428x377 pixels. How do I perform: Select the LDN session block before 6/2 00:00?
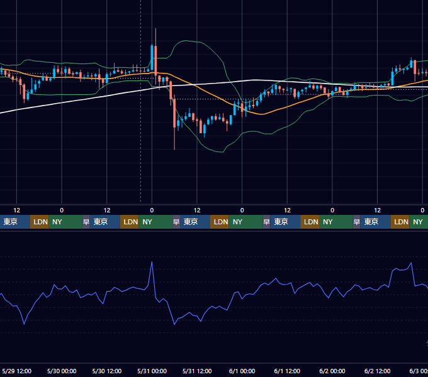tap(310, 222)
